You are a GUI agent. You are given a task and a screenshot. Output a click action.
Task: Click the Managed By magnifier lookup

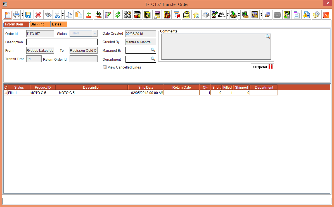(x=153, y=50)
